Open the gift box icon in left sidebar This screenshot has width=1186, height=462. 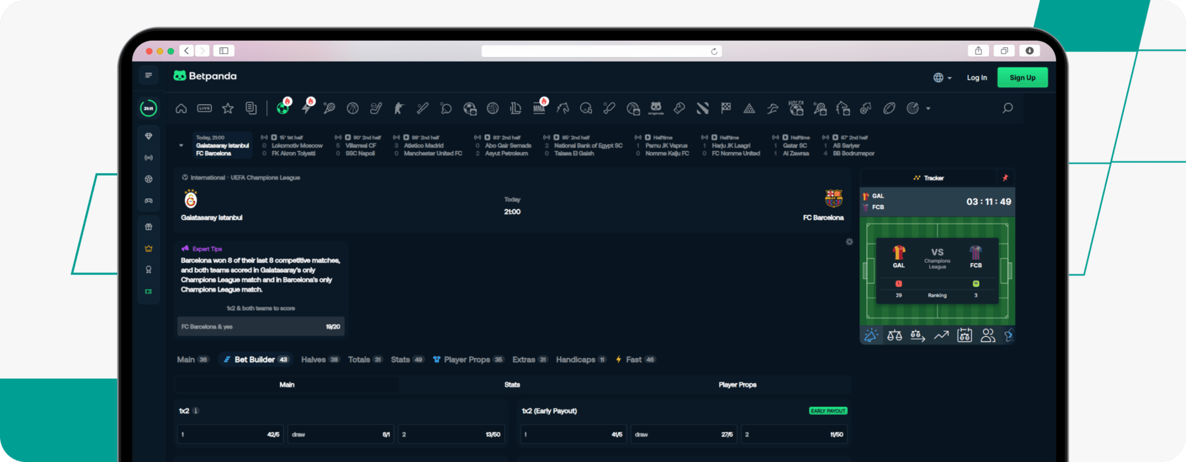point(148,227)
